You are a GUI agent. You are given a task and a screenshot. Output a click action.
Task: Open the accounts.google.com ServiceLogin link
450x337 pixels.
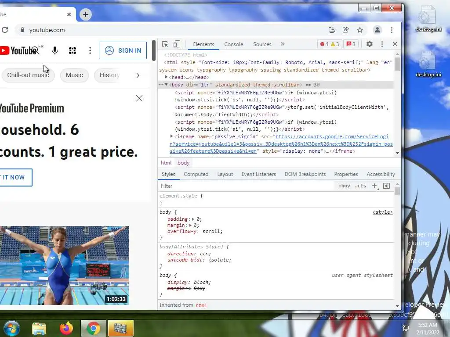pyautogui.click(x=281, y=144)
